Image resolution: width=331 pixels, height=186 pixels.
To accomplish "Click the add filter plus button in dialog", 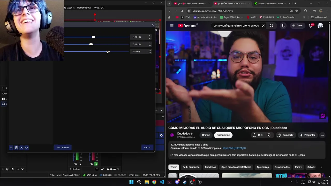I will point(11,148).
